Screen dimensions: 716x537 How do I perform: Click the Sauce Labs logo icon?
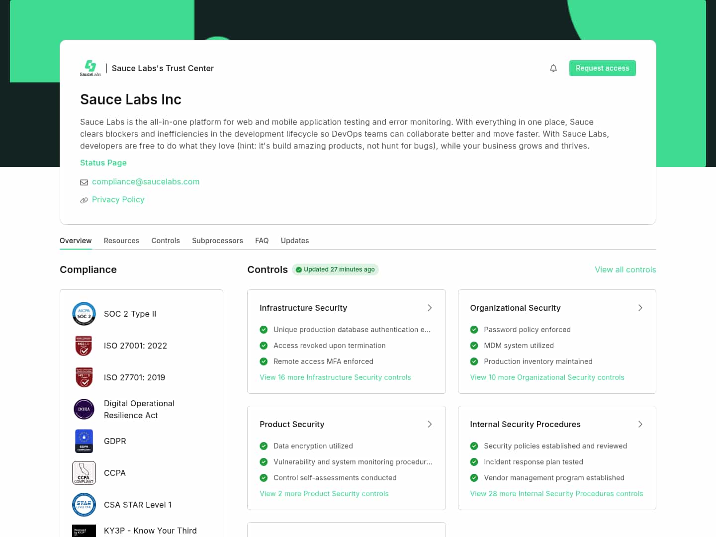click(x=90, y=68)
